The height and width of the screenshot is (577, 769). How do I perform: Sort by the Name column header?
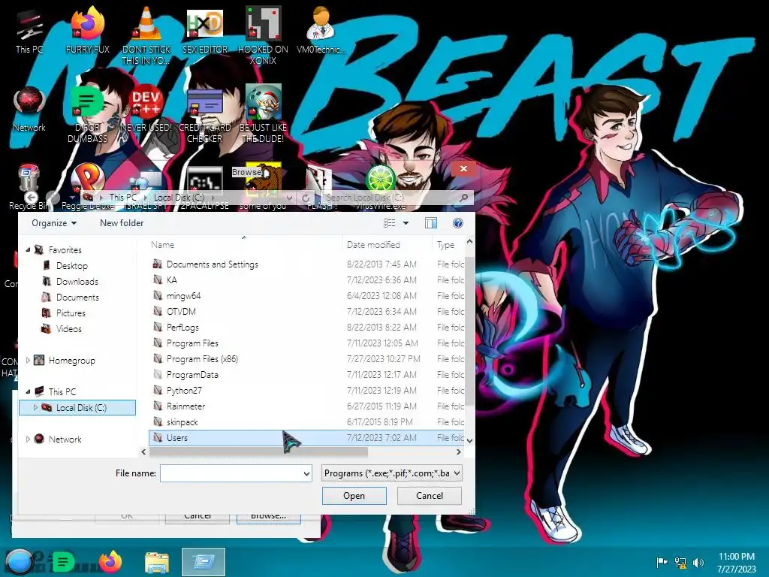pos(245,245)
